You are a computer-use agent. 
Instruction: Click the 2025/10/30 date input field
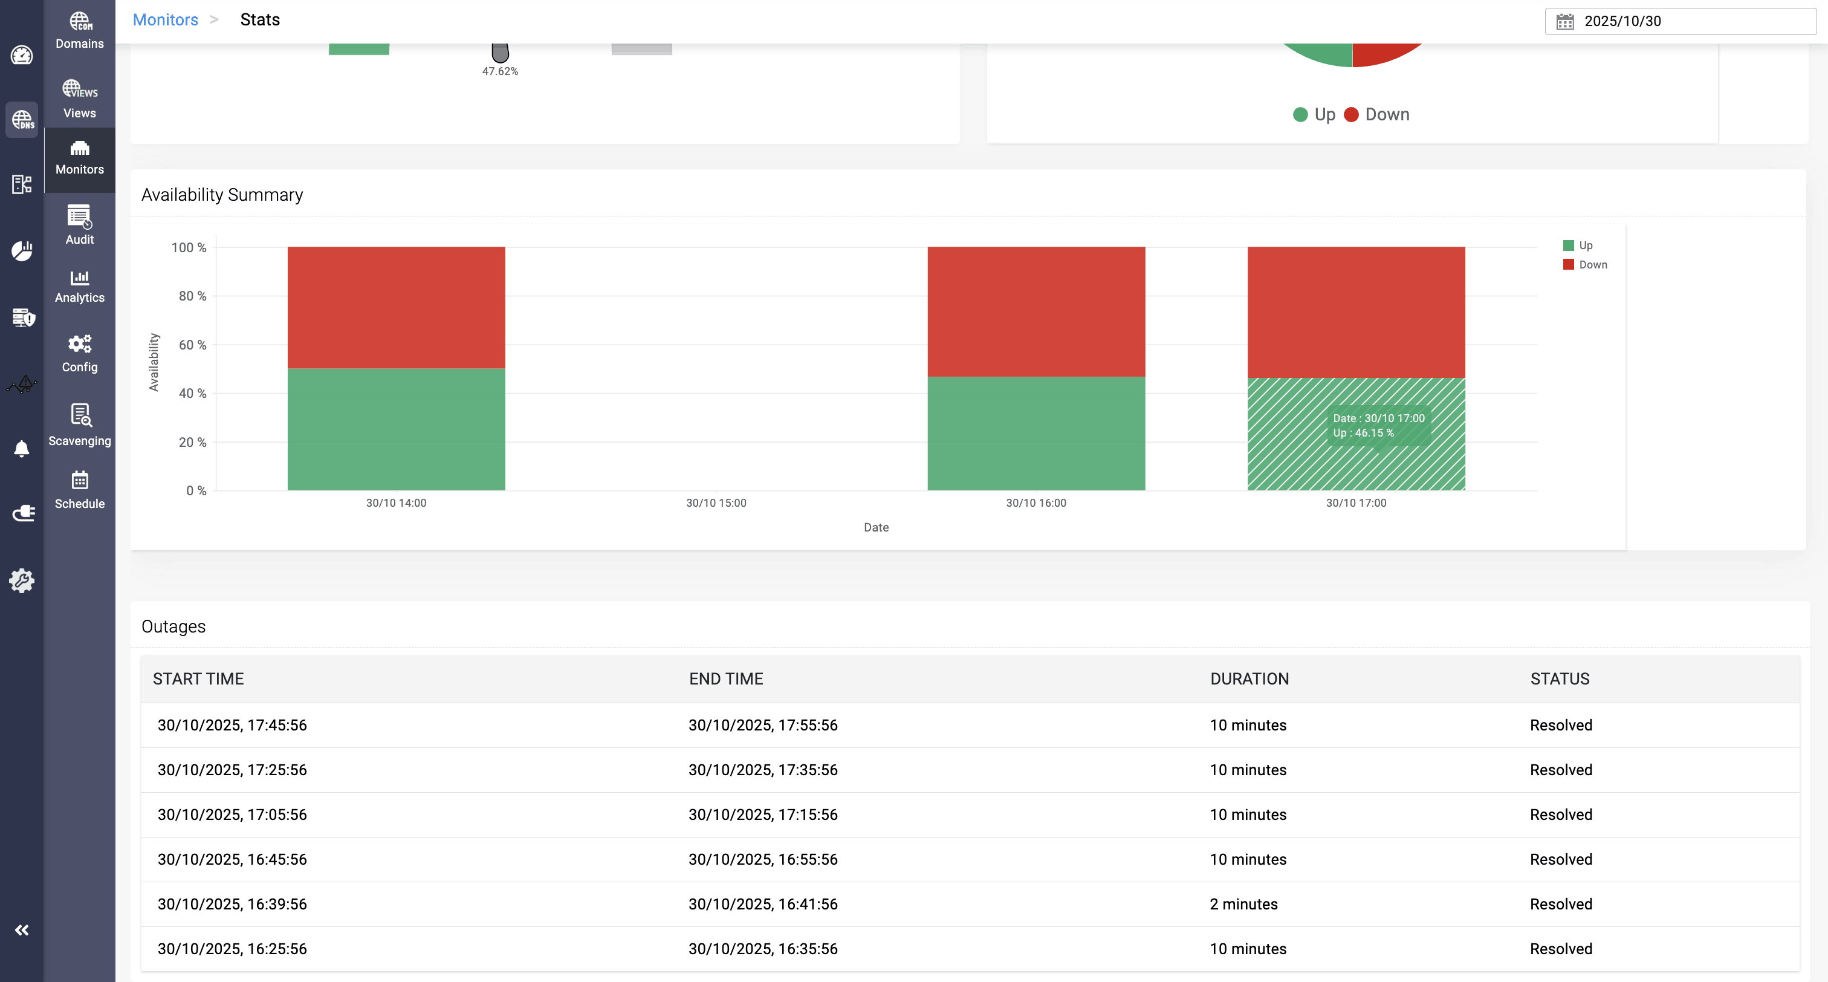(1689, 21)
